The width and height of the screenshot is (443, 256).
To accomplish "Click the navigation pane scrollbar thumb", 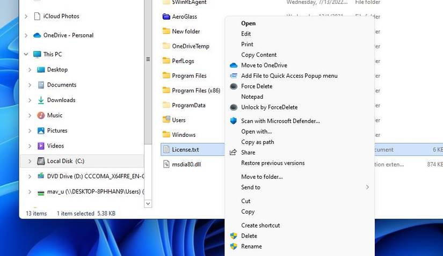I will [x=148, y=72].
